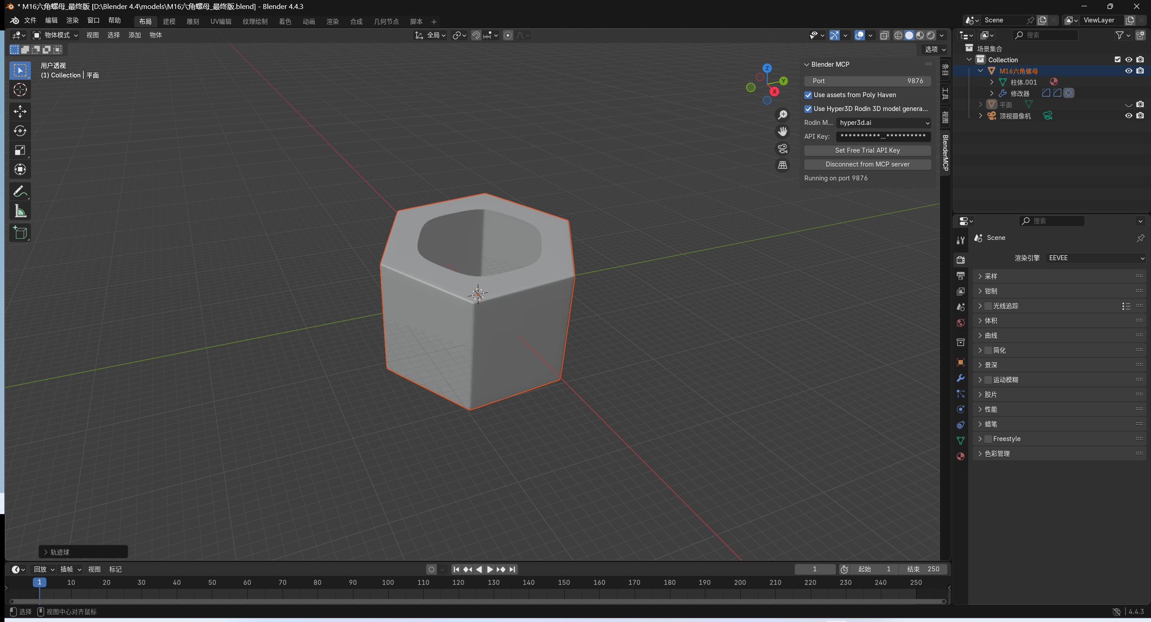Click the timeline scrollbar at bottom
The image size is (1151, 622).
[x=477, y=601]
